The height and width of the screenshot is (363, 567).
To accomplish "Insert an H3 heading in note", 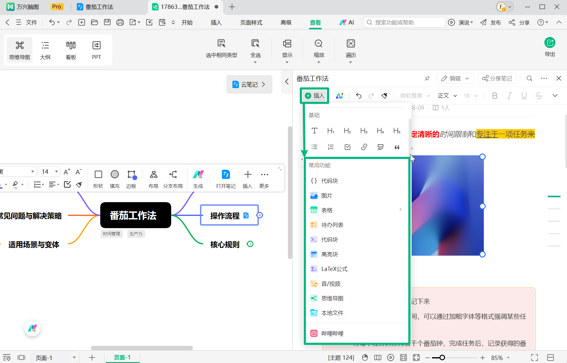I will [364, 131].
